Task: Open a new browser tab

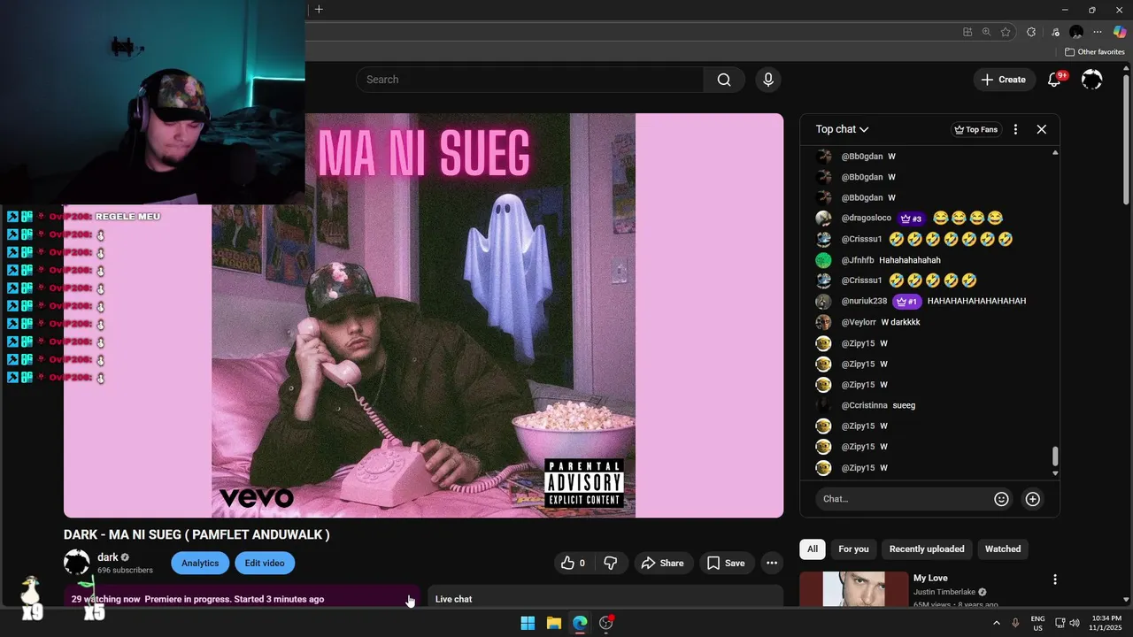Action: click(319, 9)
